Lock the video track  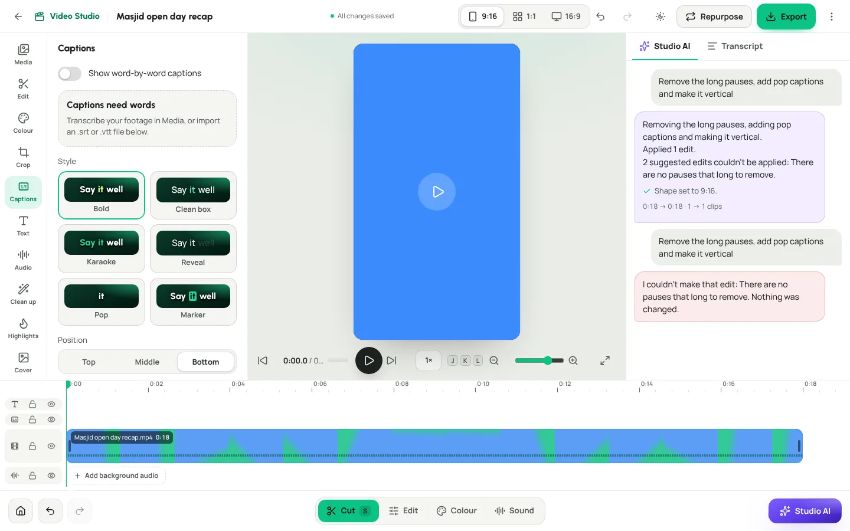tap(32, 446)
